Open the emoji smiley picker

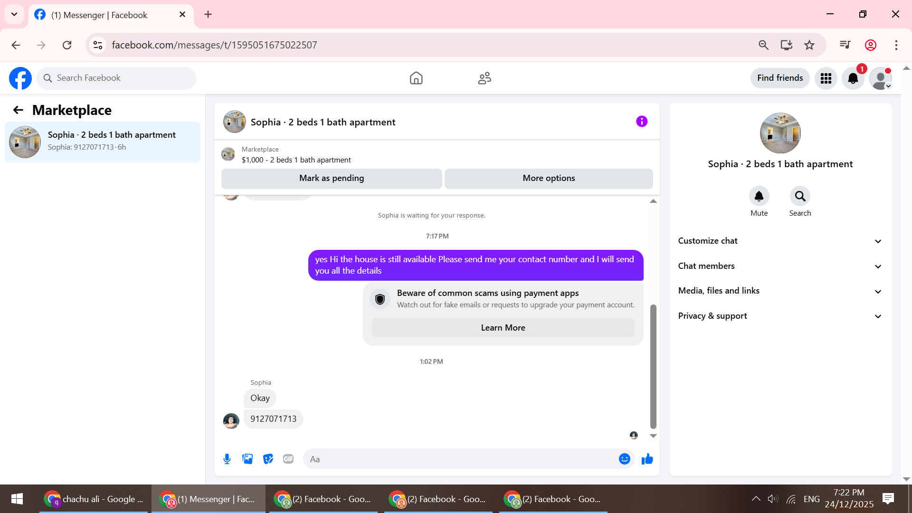[624, 459]
